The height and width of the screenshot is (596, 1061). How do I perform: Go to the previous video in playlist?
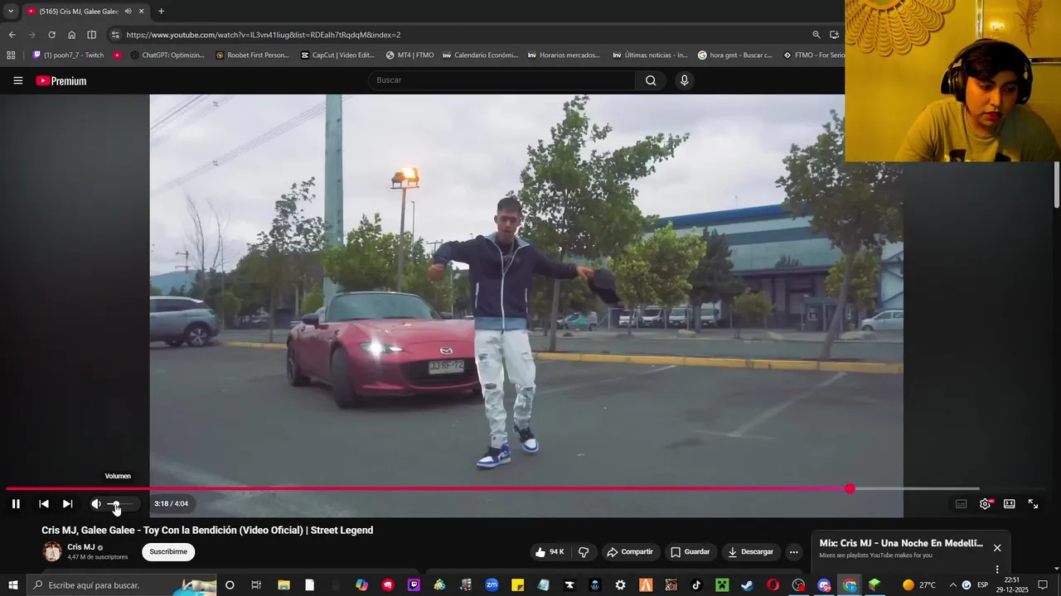pos(44,503)
